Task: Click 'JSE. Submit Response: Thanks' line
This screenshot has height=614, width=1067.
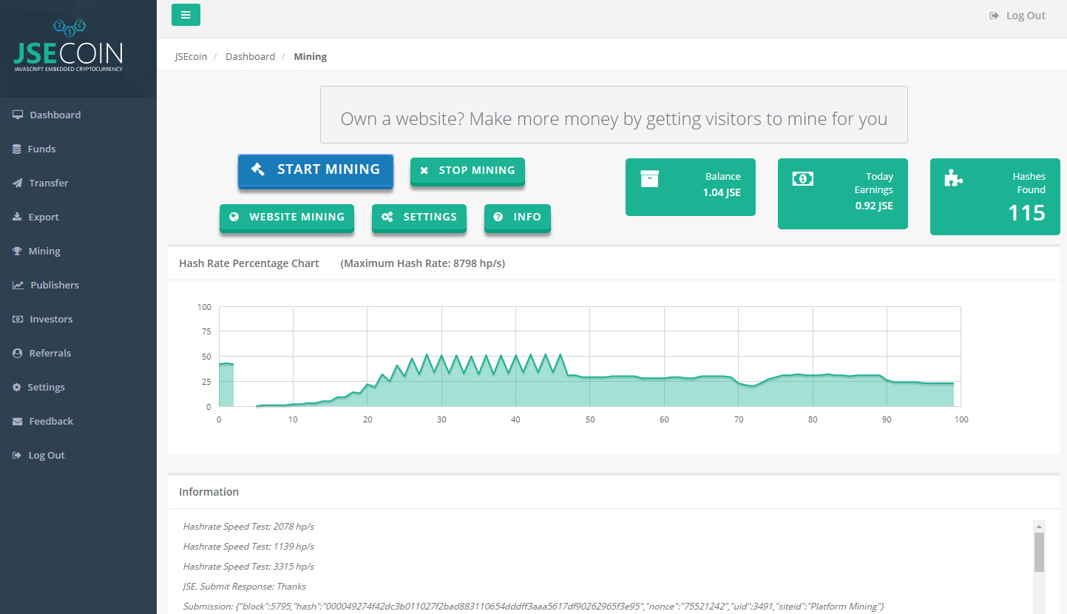Action: (244, 587)
